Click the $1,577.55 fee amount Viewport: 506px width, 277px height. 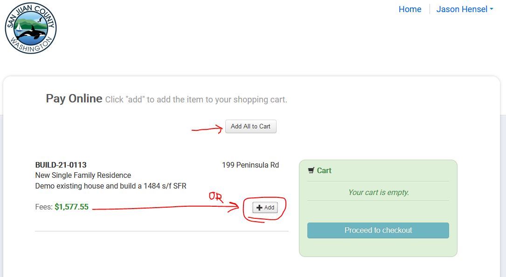click(71, 207)
